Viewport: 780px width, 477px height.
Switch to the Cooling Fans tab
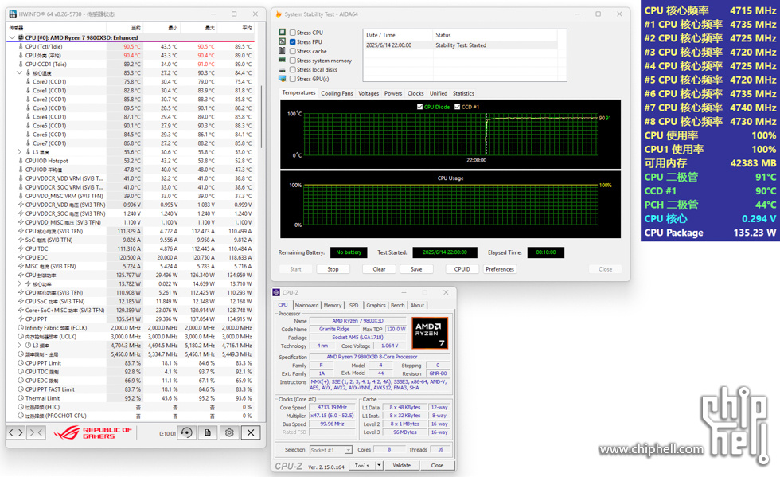click(337, 93)
